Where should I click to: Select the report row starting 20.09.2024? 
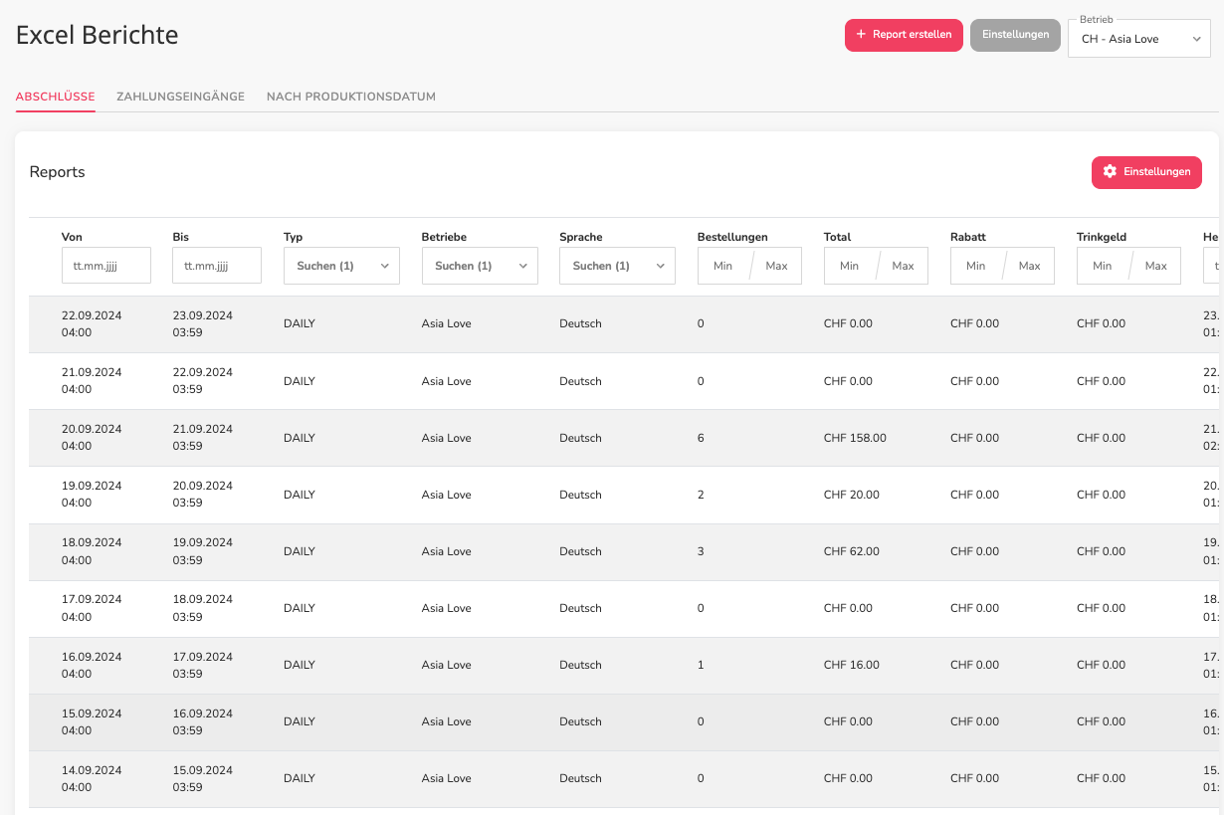(x=626, y=438)
